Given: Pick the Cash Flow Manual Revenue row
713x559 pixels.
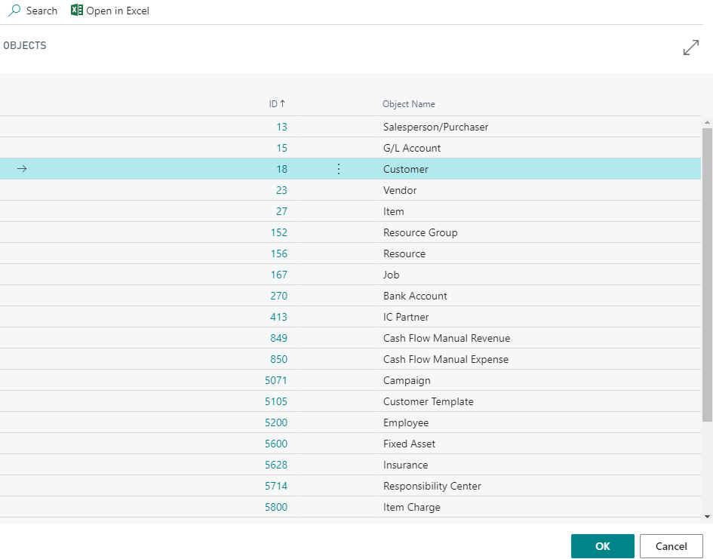Looking at the screenshot, I should [446, 338].
